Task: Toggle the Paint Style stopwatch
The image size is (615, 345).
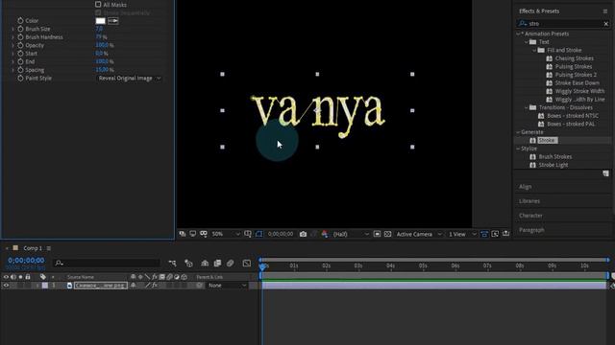Action: (20, 79)
